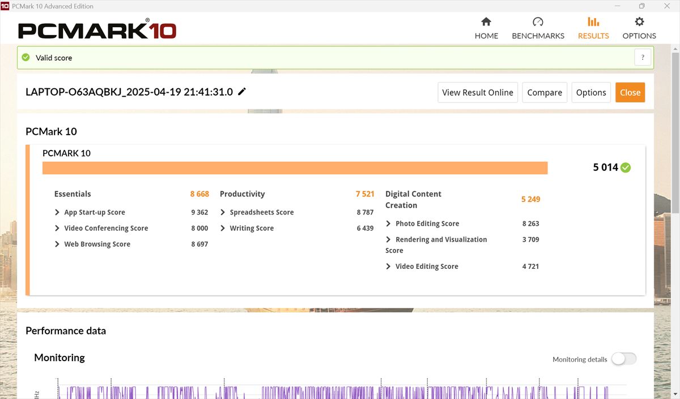Screen dimensions: 680x399
Task: Click the value 4 721
Action: coord(530,266)
